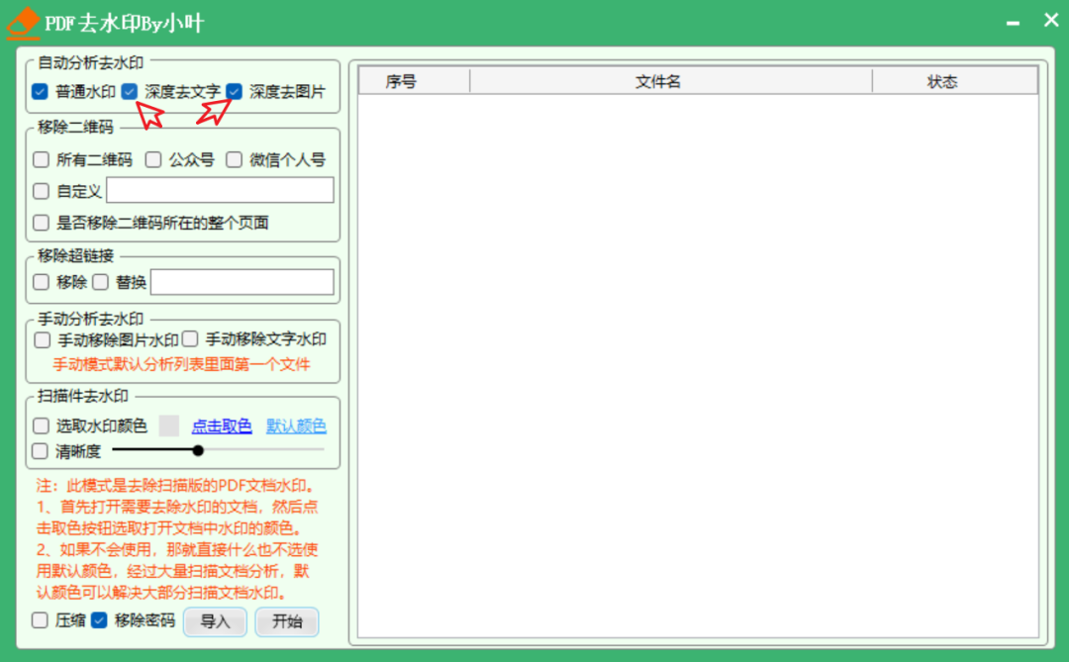Tick the 替换 hyperlink checkbox
Viewport: 1069px width, 662px height.
point(100,282)
